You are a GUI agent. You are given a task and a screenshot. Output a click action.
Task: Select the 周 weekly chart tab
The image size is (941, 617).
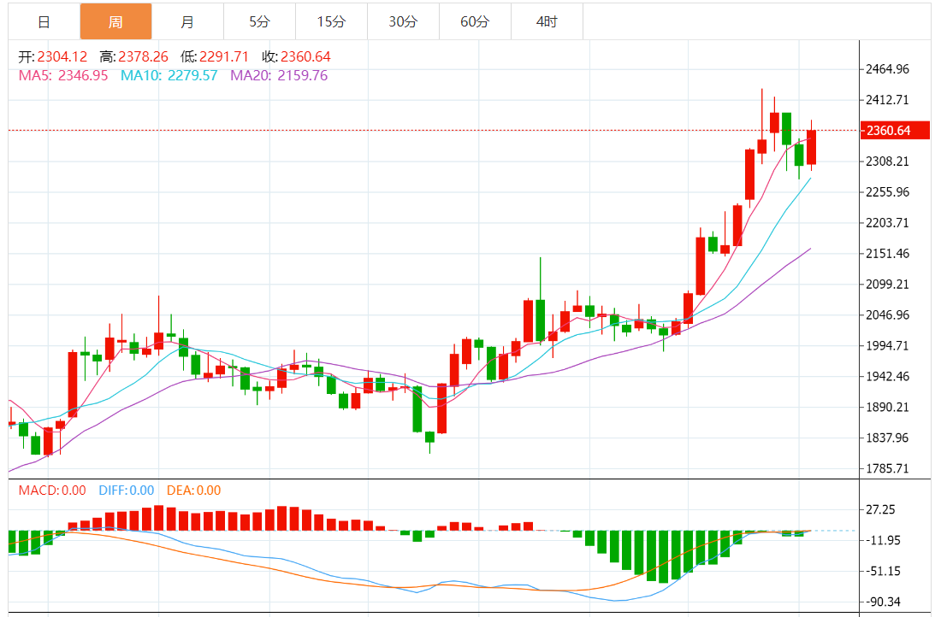pyautogui.click(x=115, y=21)
